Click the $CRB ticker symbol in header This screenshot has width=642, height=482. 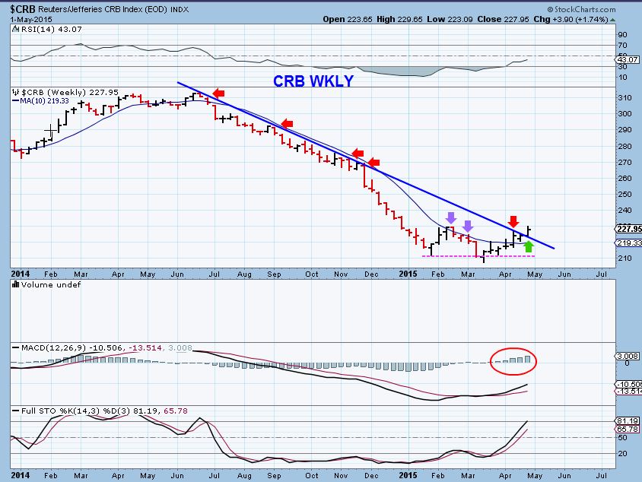pos(23,9)
